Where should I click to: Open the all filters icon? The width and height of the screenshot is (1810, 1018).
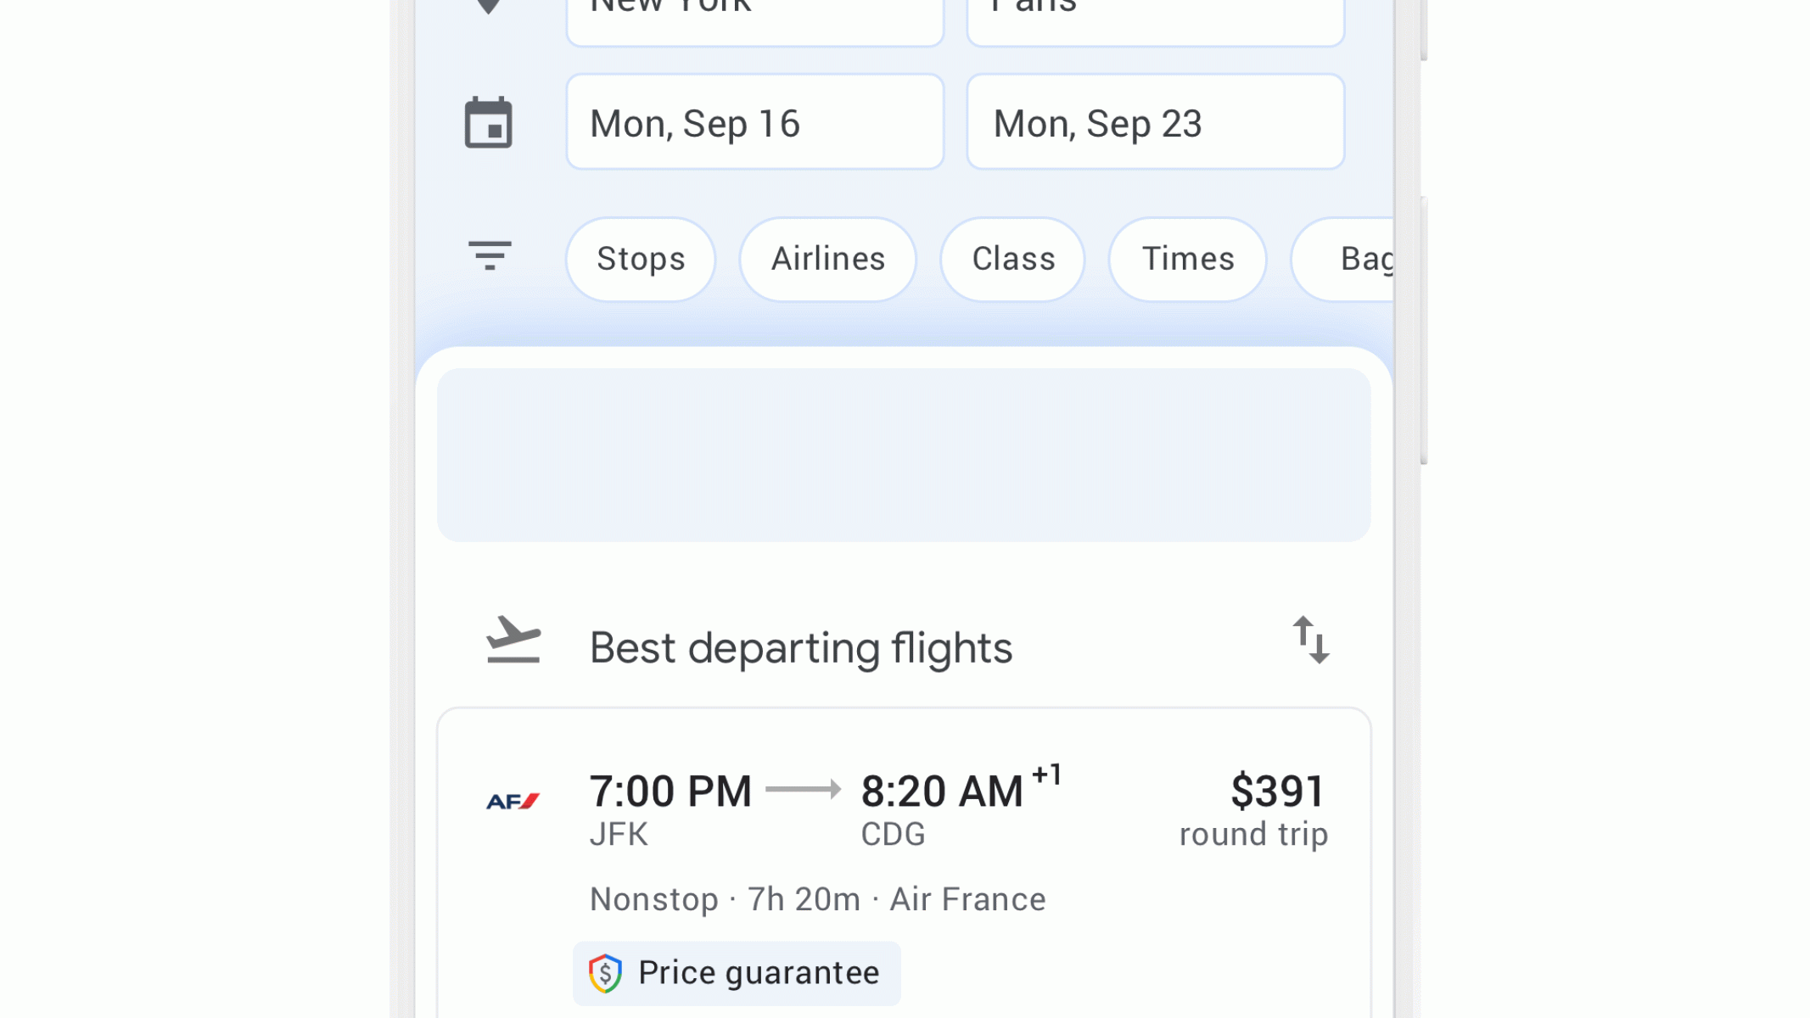point(490,255)
